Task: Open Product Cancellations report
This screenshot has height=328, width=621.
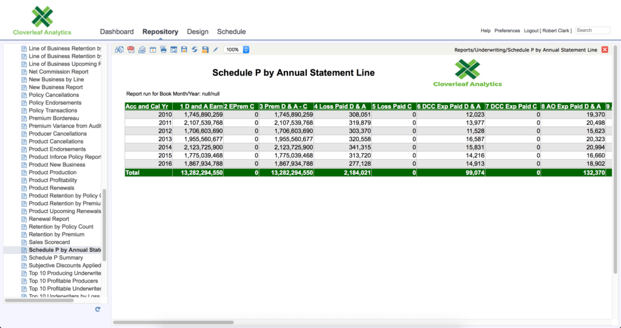Action: coord(56,142)
